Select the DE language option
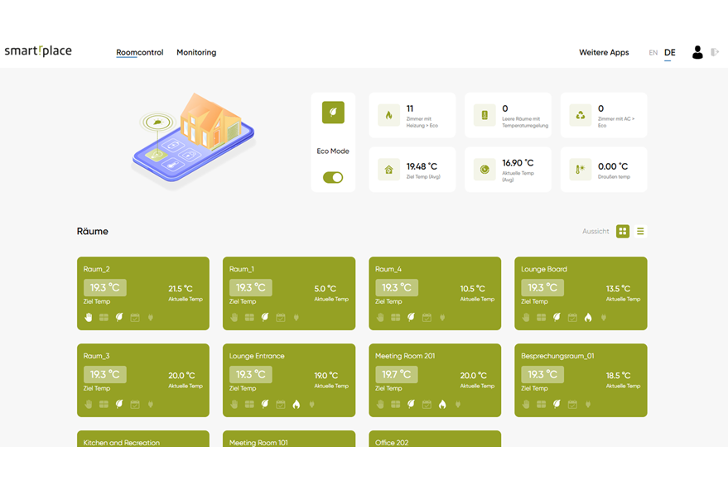Image resolution: width=728 pixels, height=485 pixels. (669, 52)
